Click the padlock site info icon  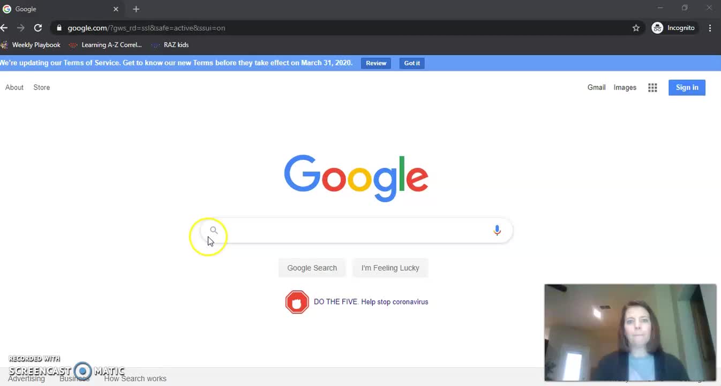[59, 28]
